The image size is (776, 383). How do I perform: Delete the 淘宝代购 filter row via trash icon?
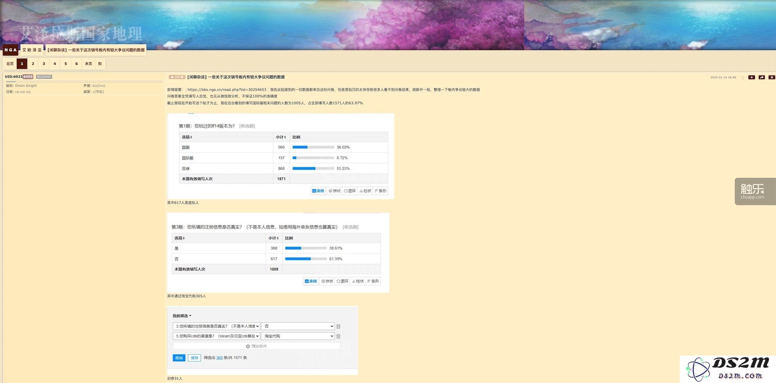339,336
